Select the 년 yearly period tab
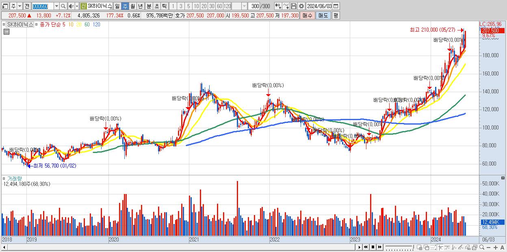 click(x=140, y=6)
